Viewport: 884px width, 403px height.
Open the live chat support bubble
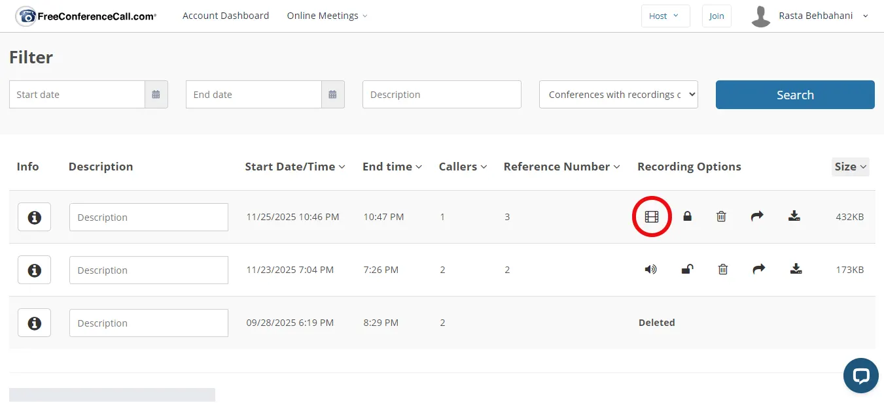(860, 376)
